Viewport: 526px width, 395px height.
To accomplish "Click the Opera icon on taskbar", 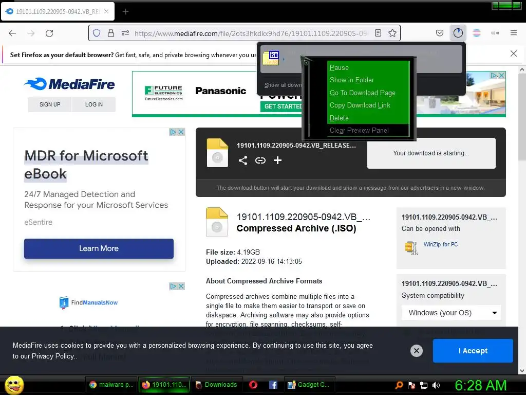I will (x=253, y=385).
